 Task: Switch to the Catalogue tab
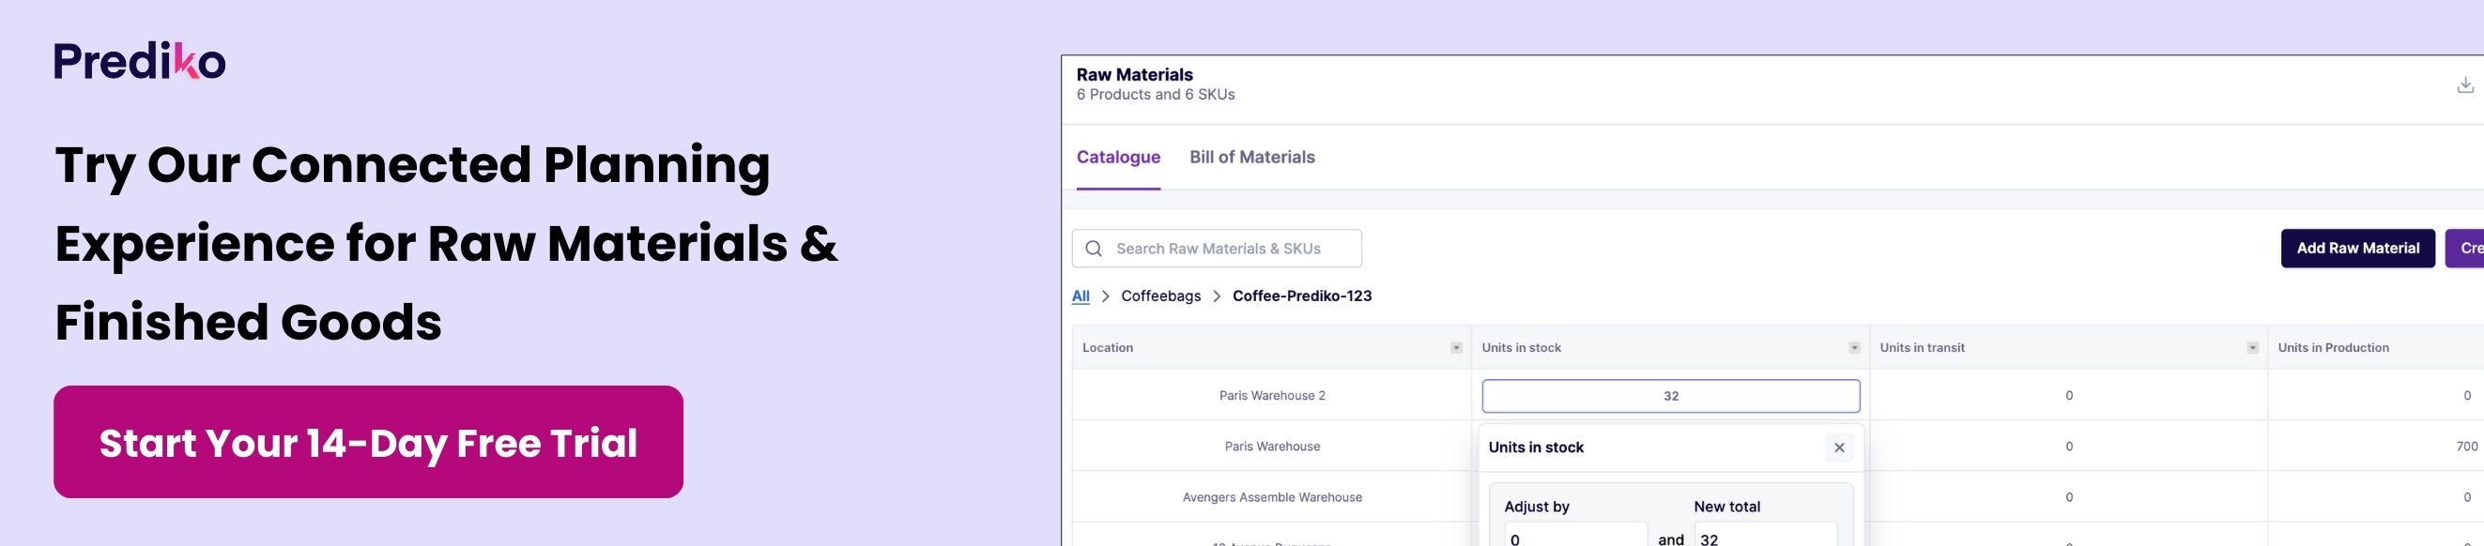pyautogui.click(x=1119, y=157)
